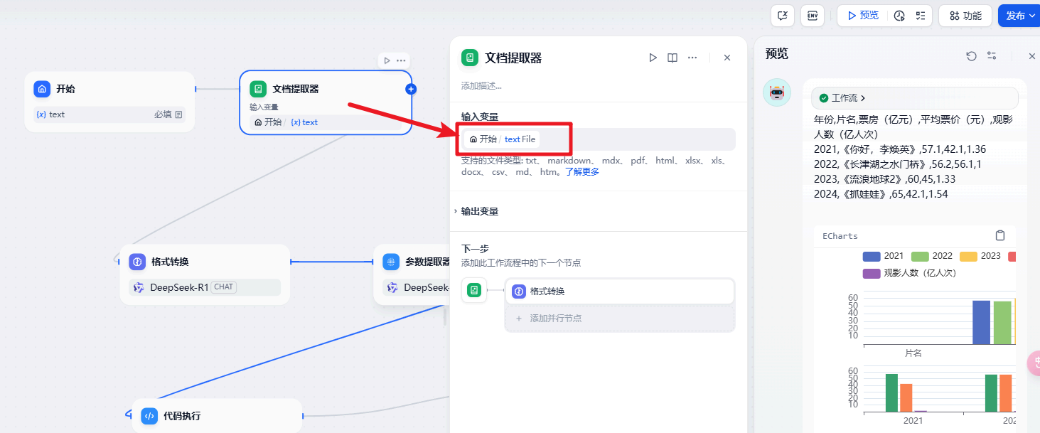This screenshot has width=1040, height=433.
Task: Click 添加并行节点 add parallel node
Action: (x=620, y=318)
